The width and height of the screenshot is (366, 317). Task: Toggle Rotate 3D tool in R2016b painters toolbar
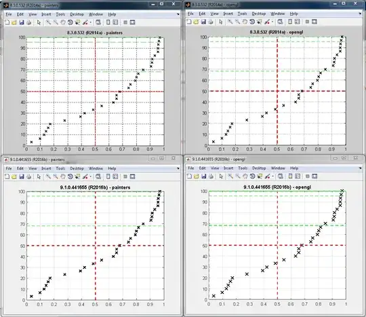tap(70, 176)
